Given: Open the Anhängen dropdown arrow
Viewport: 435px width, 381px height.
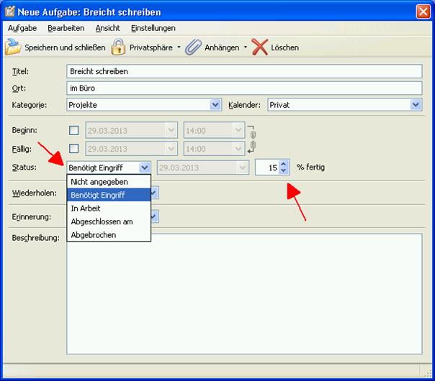Looking at the screenshot, I should coord(246,47).
